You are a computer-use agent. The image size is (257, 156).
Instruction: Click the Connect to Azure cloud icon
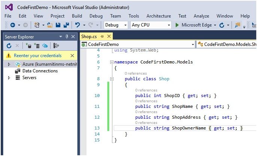point(45,46)
